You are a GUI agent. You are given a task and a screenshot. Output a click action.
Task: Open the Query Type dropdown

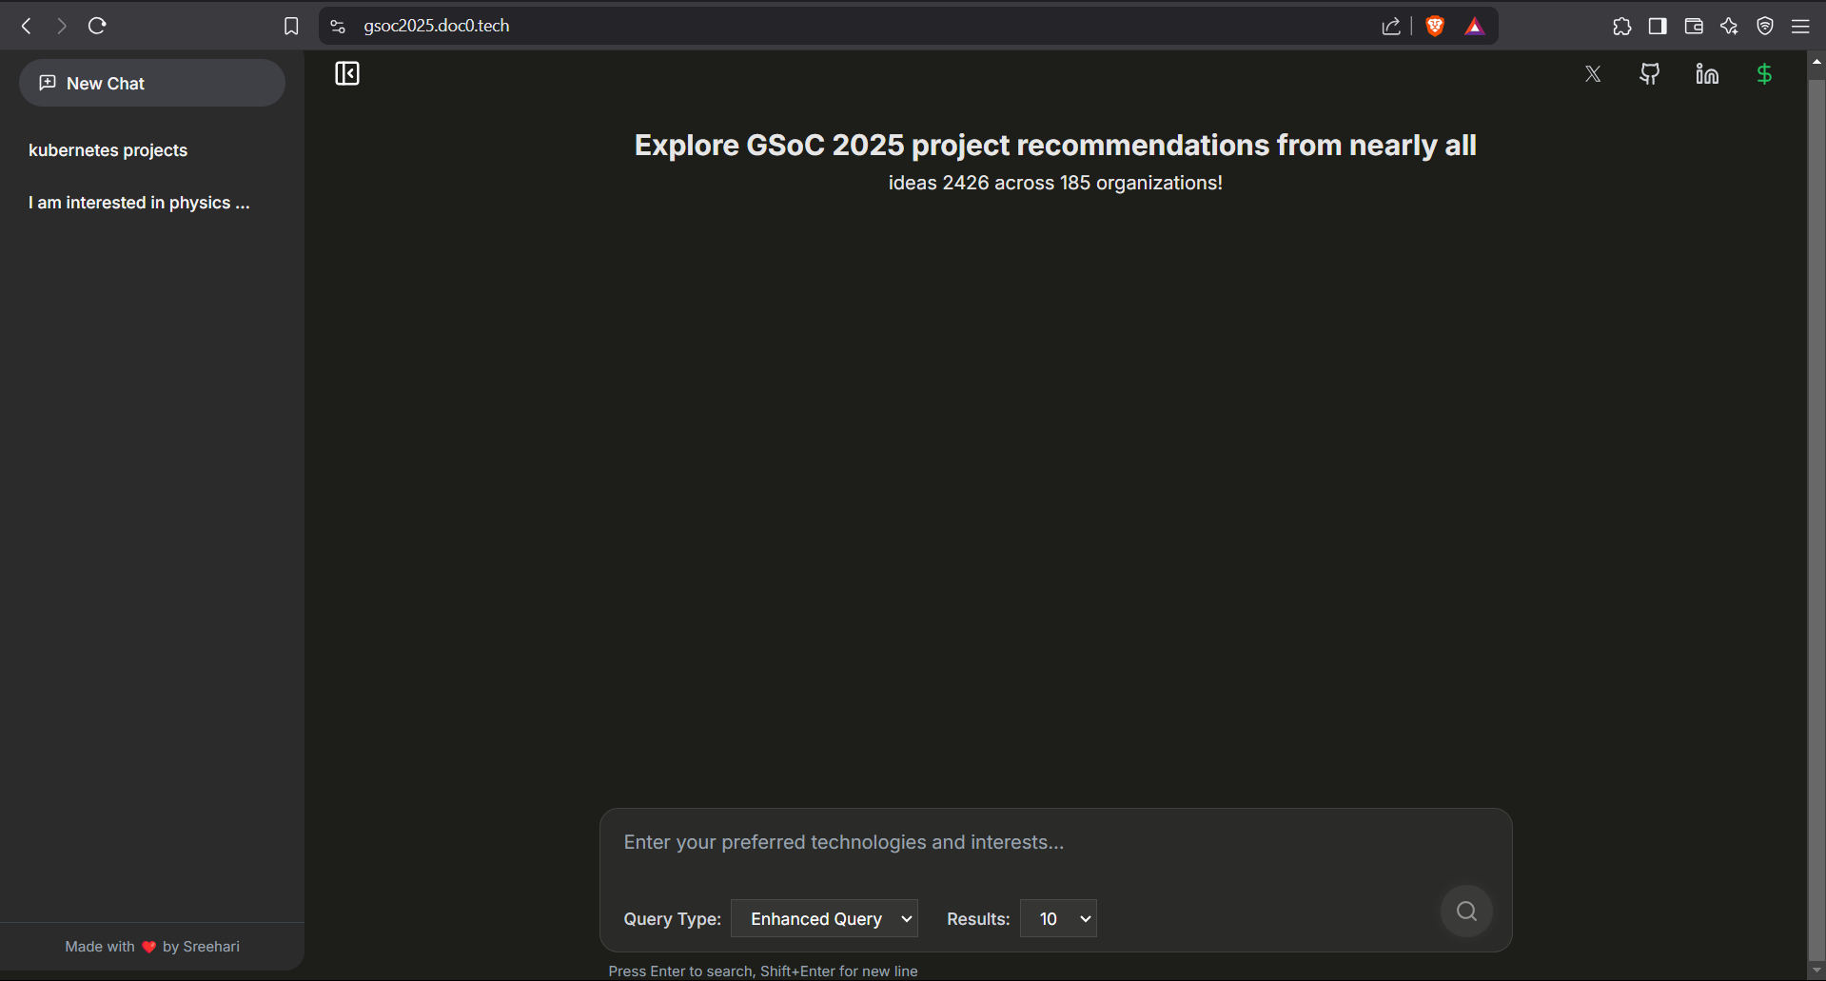pyautogui.click(x=824, y=918)
